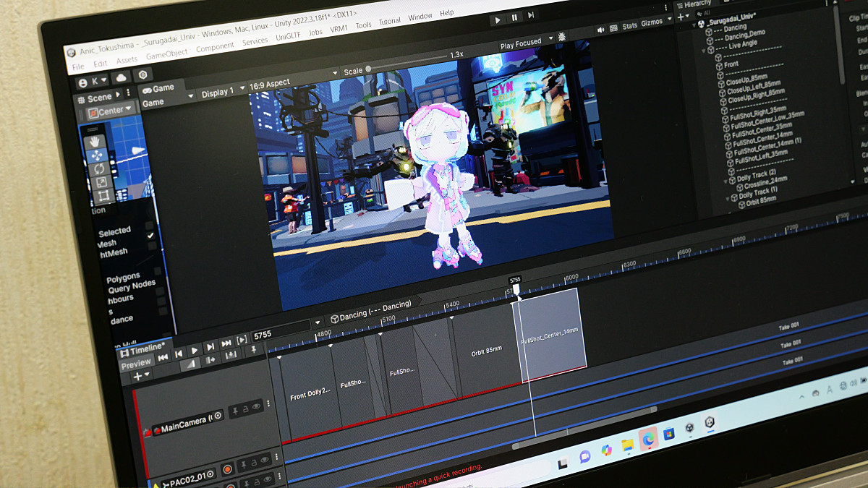Open the keyboard shortcuts icon in Game view
The image size is (868, 488).
click(613, 28)
